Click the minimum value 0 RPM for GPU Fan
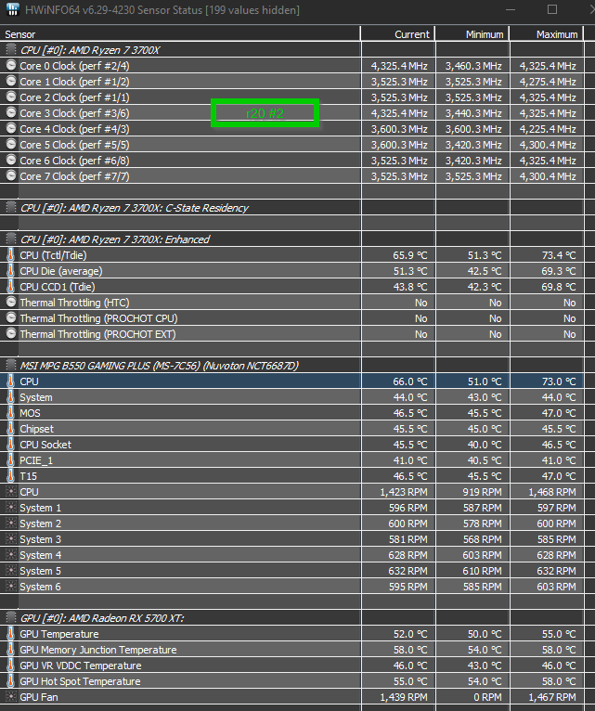This screenshot has width=595, height=711. (486, 697)
